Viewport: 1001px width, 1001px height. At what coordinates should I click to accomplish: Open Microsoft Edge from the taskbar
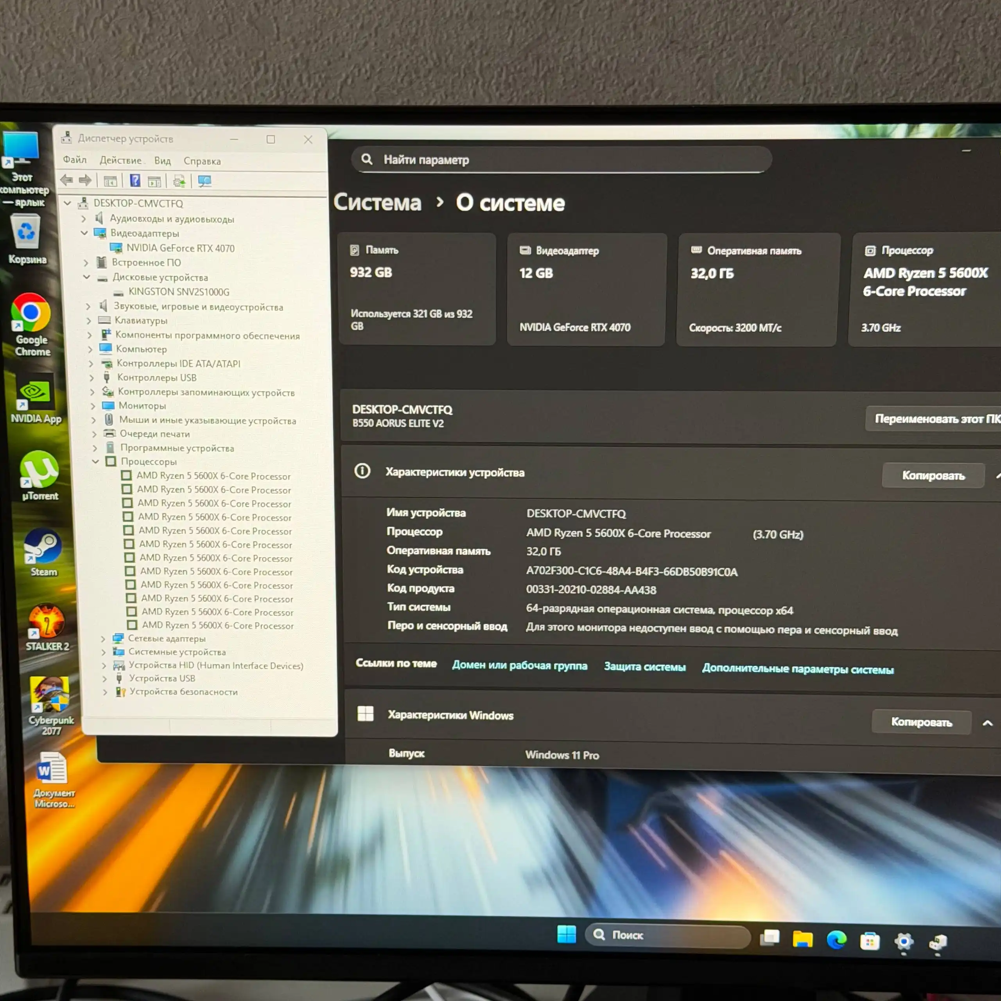(x=836, y=939)
